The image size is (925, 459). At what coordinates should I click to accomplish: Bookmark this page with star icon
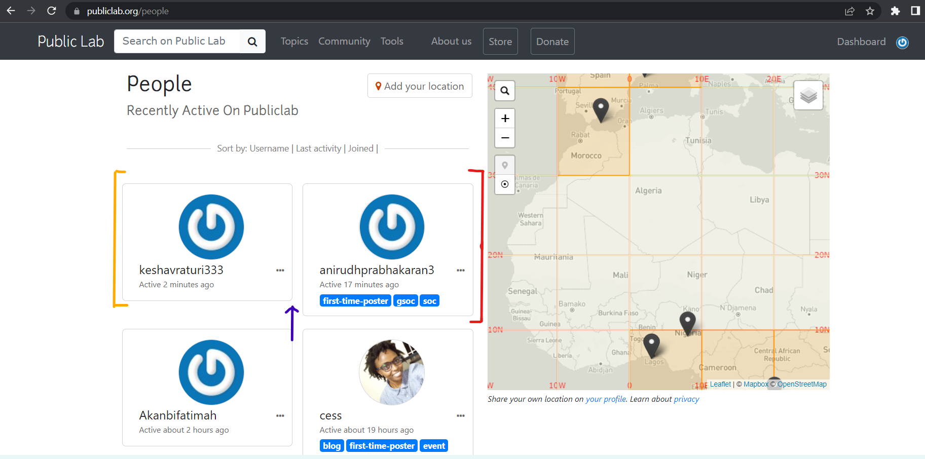(870, 11)
